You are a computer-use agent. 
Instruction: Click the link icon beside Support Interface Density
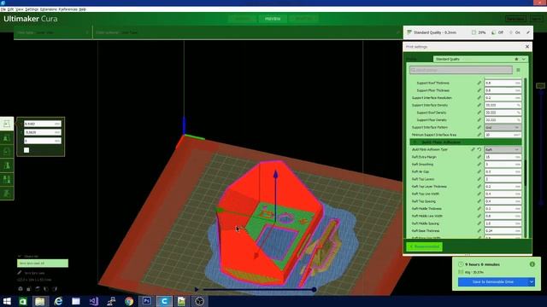(x=479, y=105)
